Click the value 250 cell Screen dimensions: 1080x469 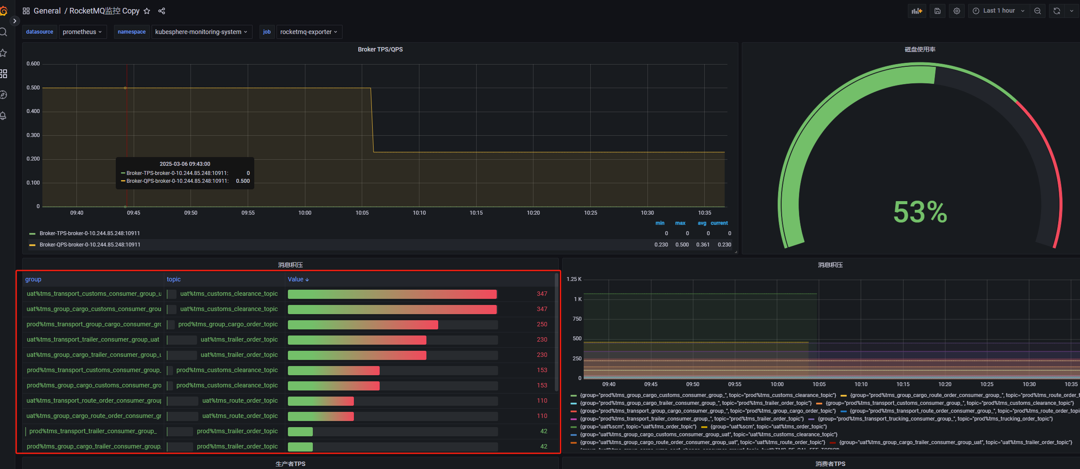542,324
